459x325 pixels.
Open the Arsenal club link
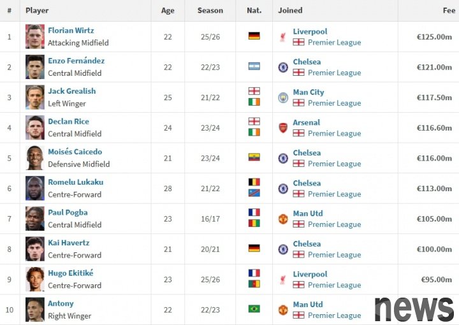[x=307, y=122]
